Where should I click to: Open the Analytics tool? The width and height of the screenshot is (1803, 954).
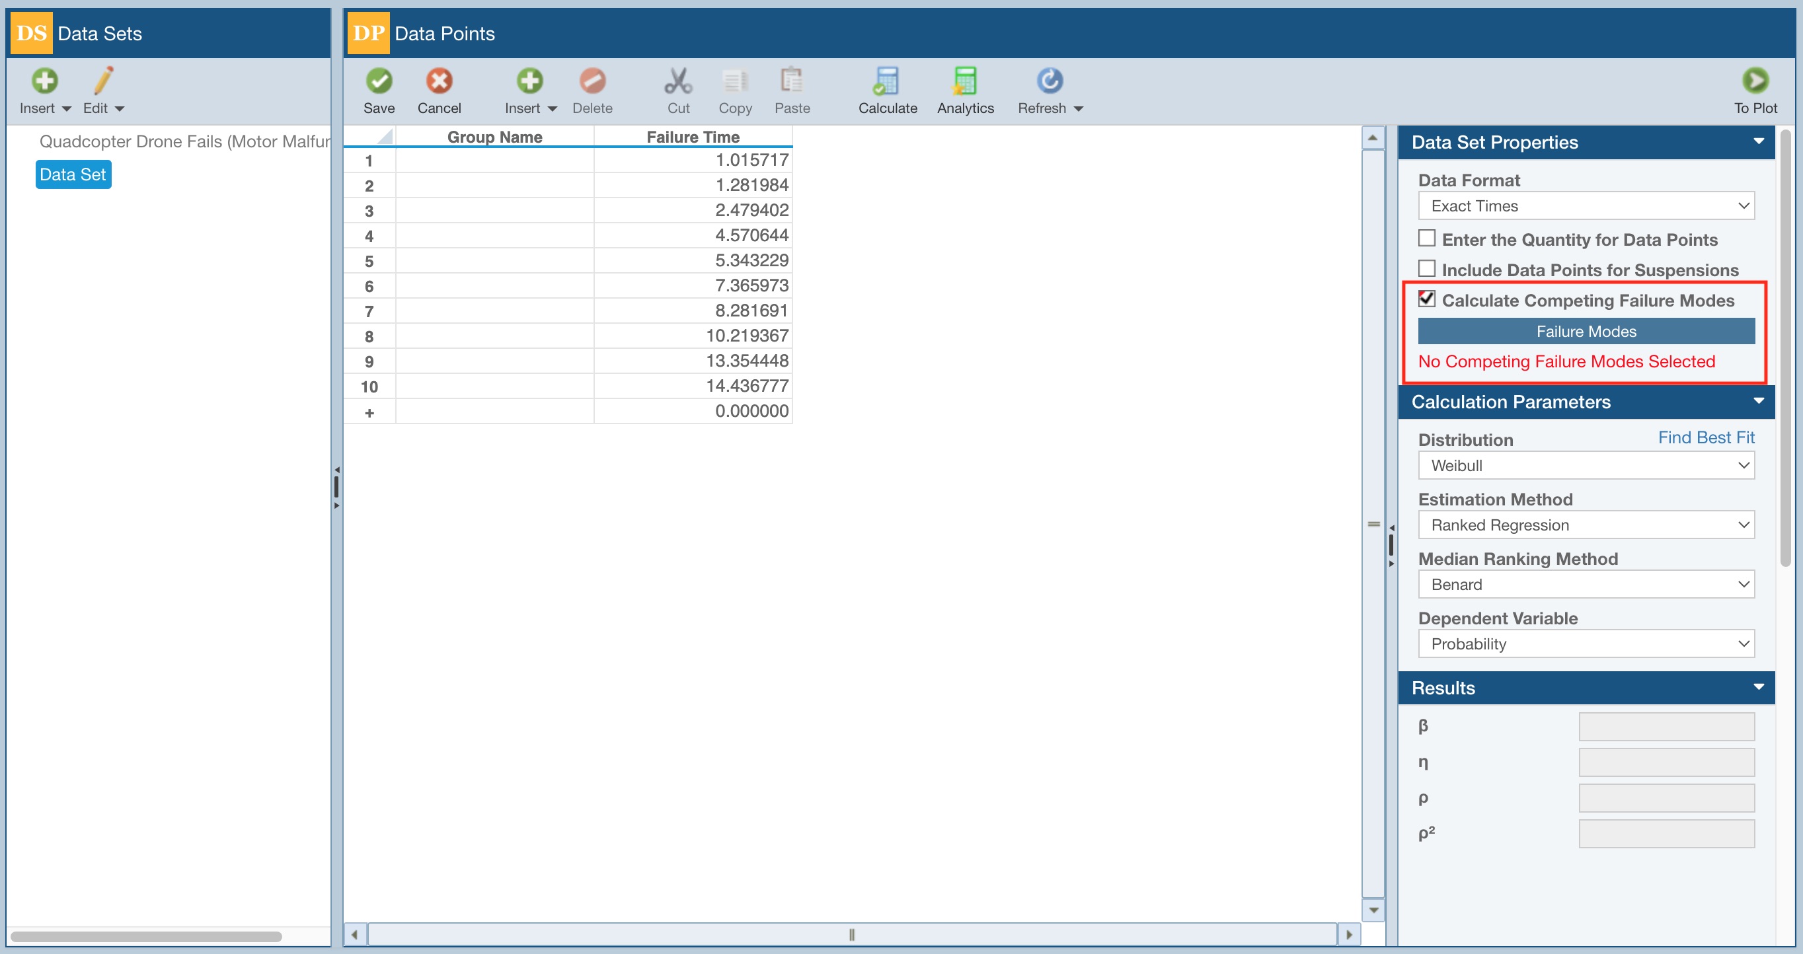point(964,81)
